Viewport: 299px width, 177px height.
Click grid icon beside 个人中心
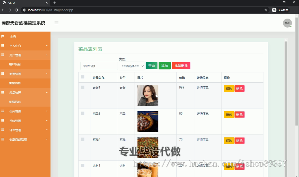click(x=3, y=45)
